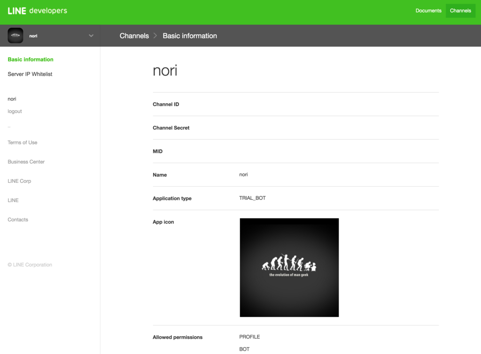
Task: Click the nori channel avatar icon
Action: [x=16, y=36]
